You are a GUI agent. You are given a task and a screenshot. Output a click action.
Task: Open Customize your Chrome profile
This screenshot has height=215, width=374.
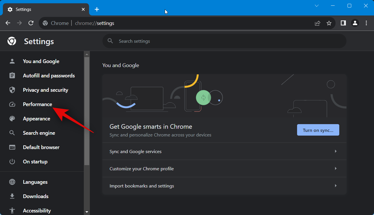point(224,169)
